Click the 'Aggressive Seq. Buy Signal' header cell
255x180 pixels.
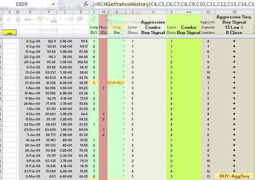click(234, 24)
